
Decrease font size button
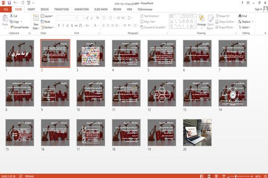point(92,18)
